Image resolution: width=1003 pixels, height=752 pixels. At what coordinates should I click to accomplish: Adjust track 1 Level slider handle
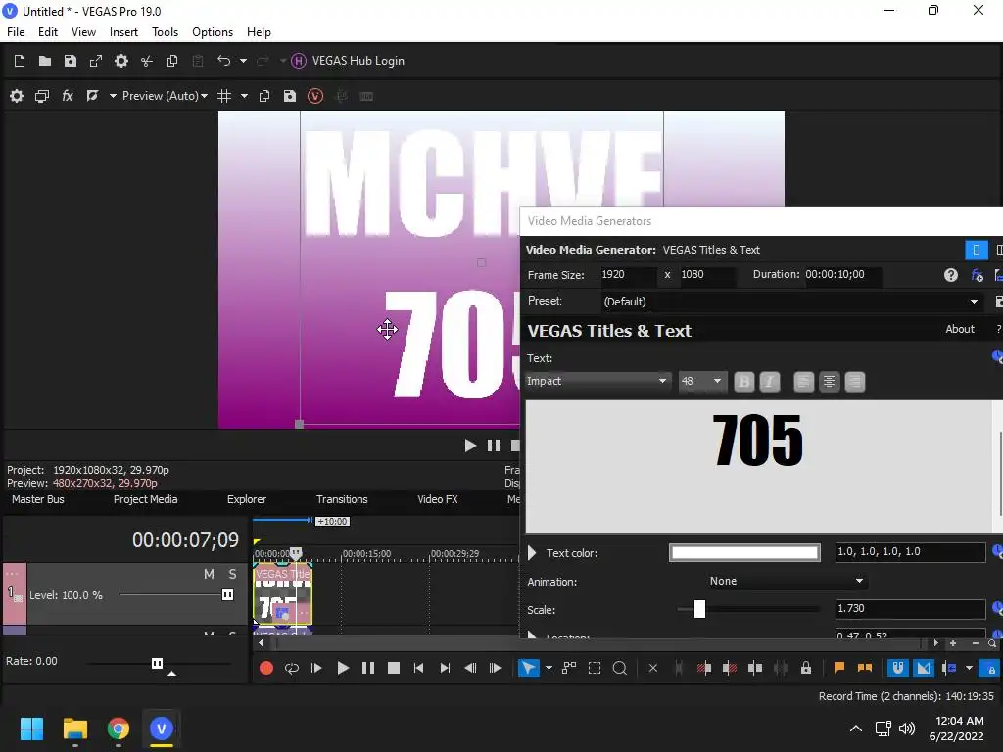click(227, 594)
